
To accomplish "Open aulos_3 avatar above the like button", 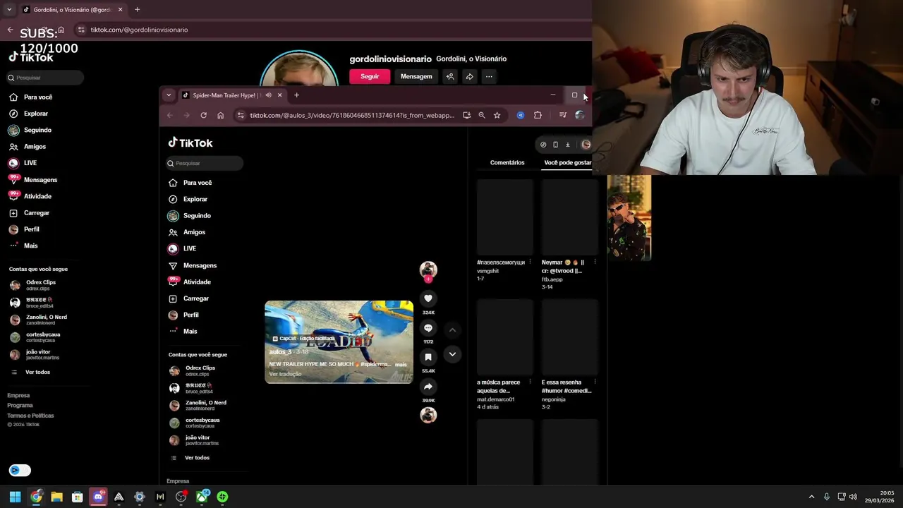I will coord(428,269).
